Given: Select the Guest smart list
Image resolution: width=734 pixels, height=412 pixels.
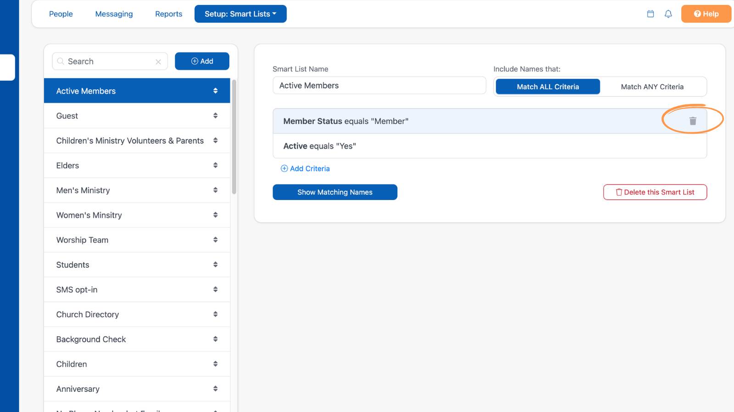Looking at the screenshot, I should 137,116.
